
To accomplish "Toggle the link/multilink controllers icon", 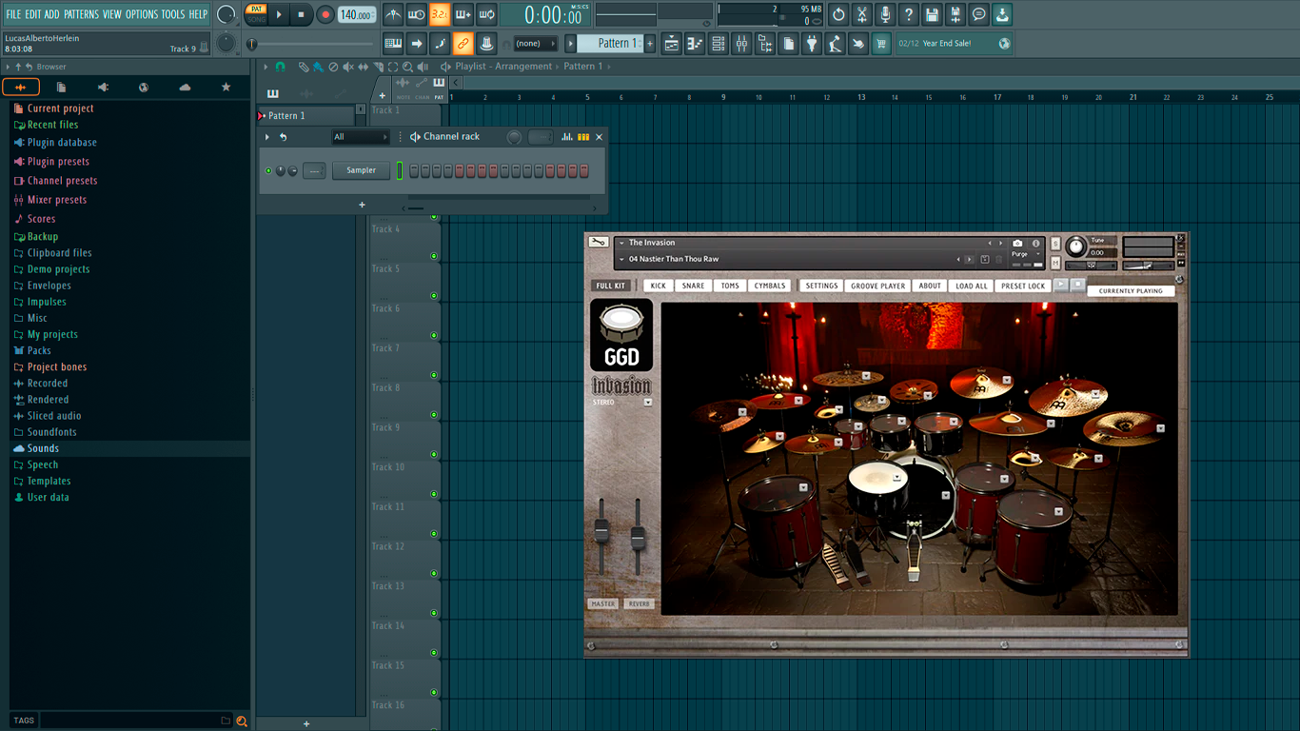I will tap(463, 43).
